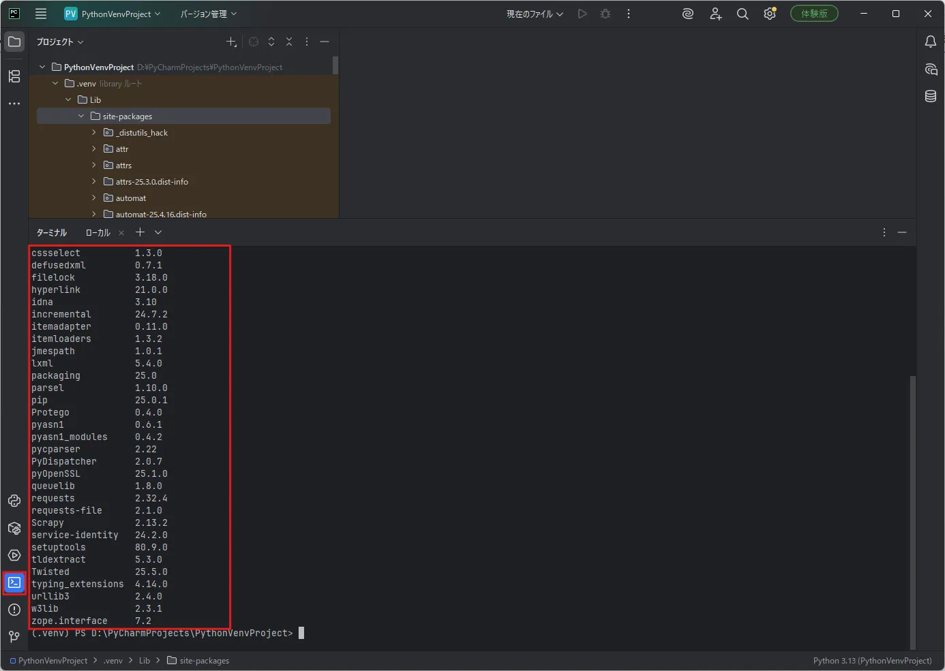Select the ターミナル panel title
The height and width of the screenshot is (671, 945).
pos(52,232)
